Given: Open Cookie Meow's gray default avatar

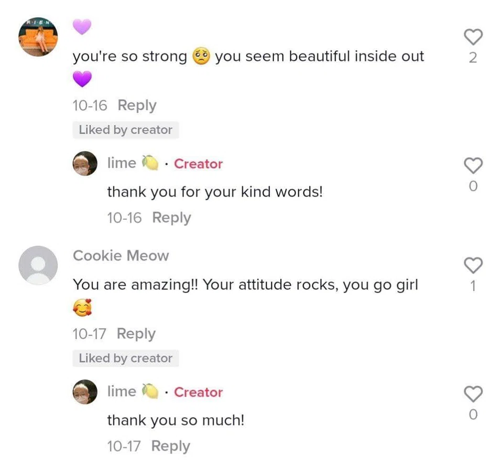Looking at the screenshot, I should [38, 265].
